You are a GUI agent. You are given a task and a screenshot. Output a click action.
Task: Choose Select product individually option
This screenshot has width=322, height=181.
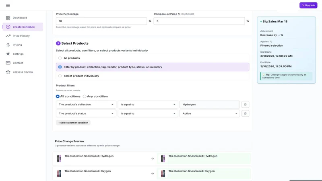[x=60, y=76]
